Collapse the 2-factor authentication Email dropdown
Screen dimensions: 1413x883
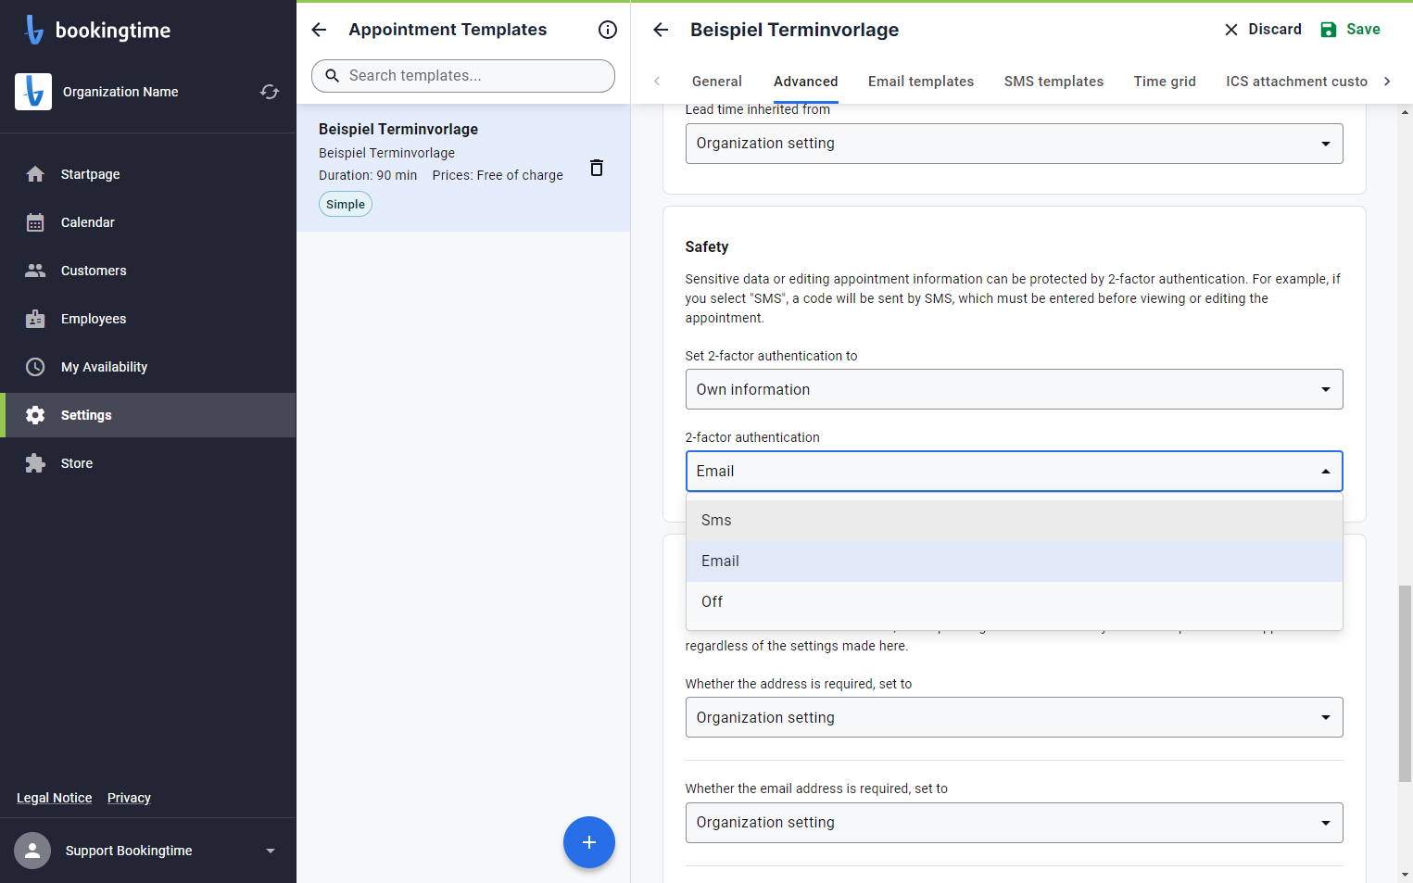1014,471
